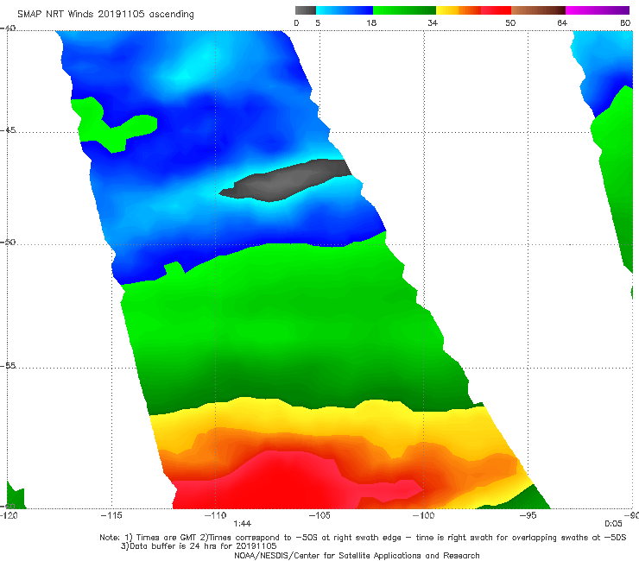The image size is (639, 561).
Task: Click the note '3)Data buffer is 24 hrs for 20191105'
Action: coord(199,546)
